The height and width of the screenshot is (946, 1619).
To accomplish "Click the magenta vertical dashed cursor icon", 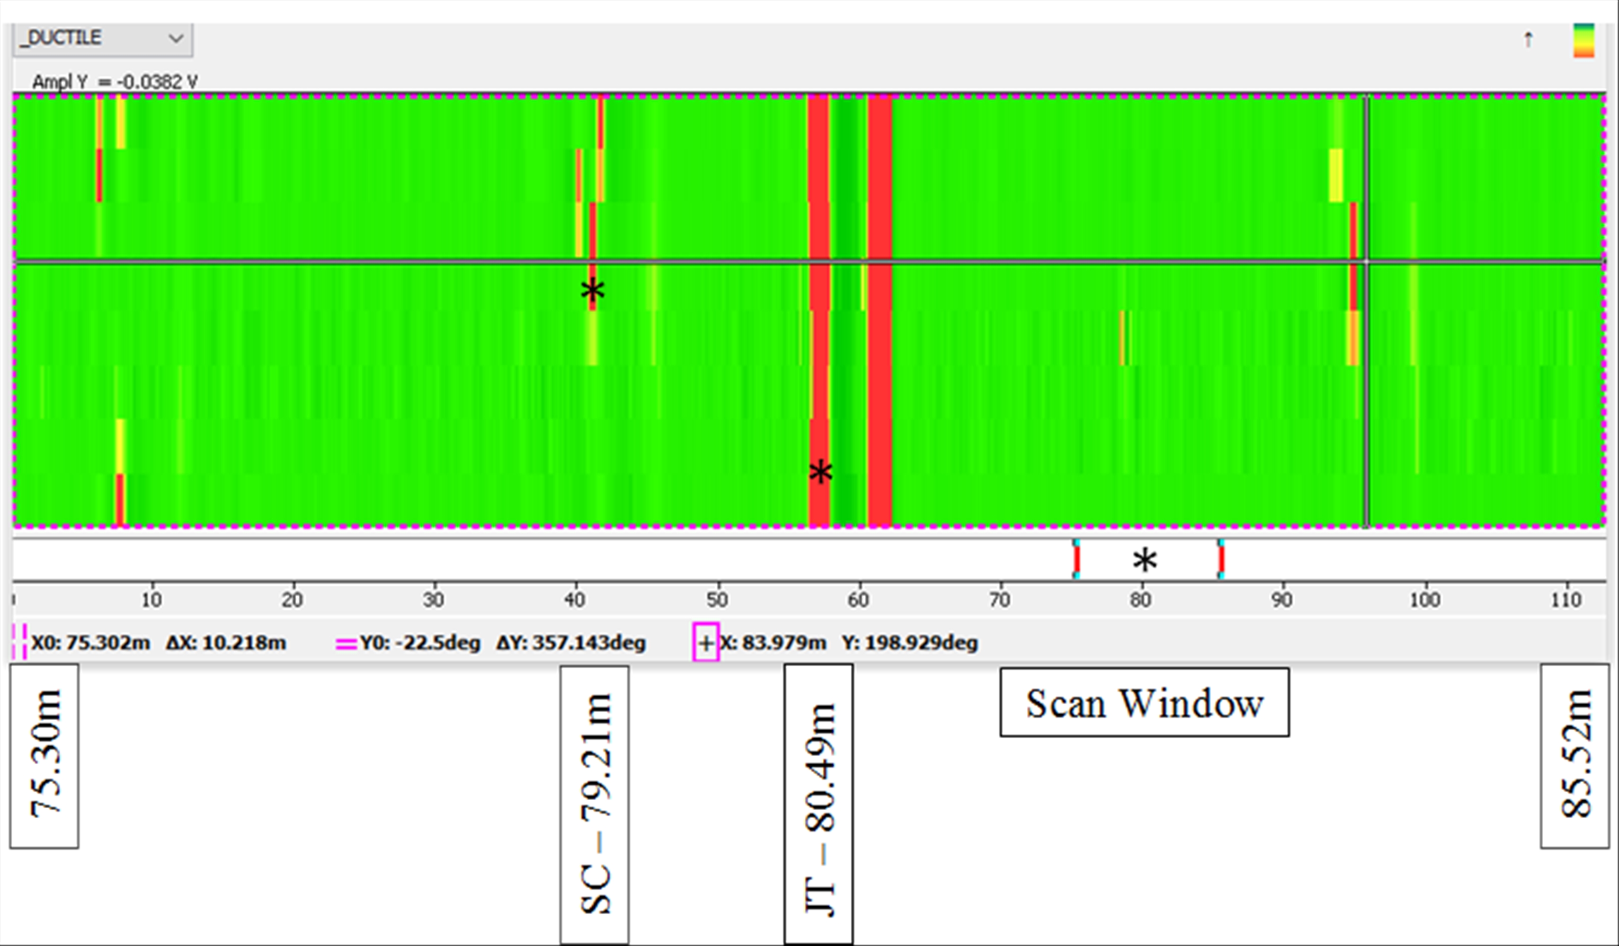I will 20,642.
